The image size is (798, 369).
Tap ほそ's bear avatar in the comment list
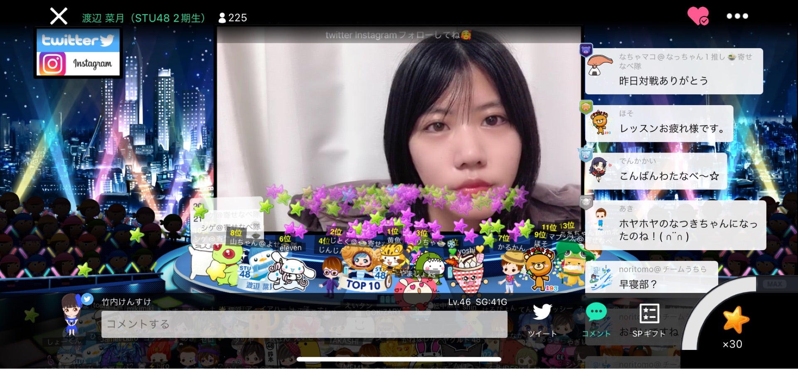[x=600, y=123]
